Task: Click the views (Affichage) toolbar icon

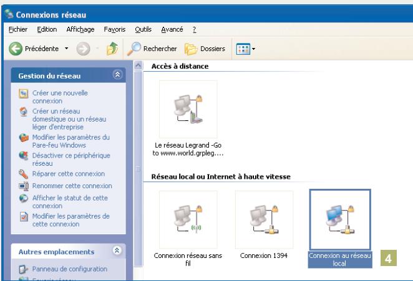Action: pos(243,49)
